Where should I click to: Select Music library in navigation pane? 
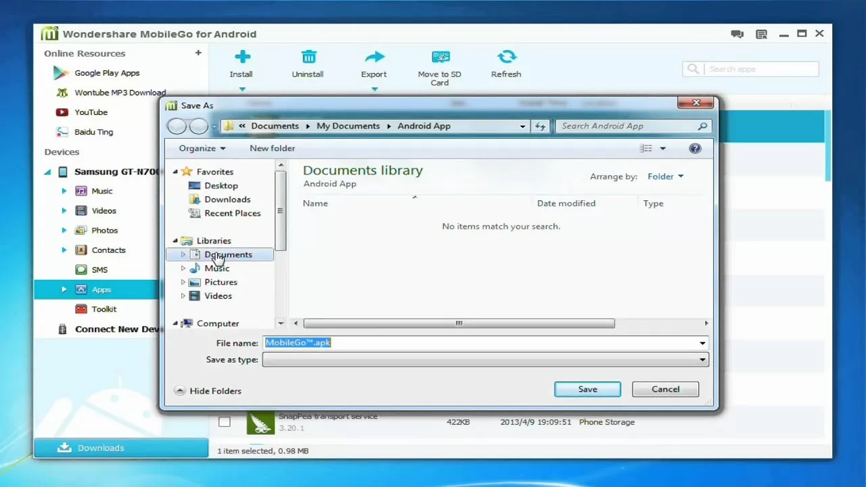coord(216,269)
